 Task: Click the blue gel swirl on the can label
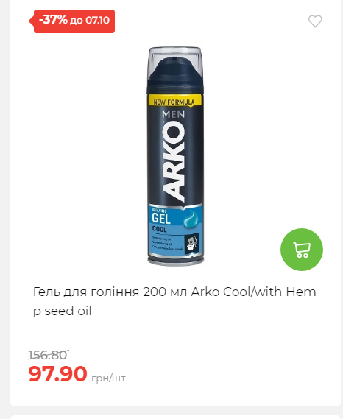(x=191, y=218)
